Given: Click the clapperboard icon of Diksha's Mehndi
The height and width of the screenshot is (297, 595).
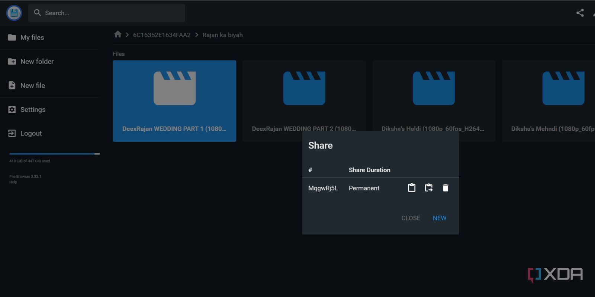Looking at the screenshot, I should coord(563,88).
